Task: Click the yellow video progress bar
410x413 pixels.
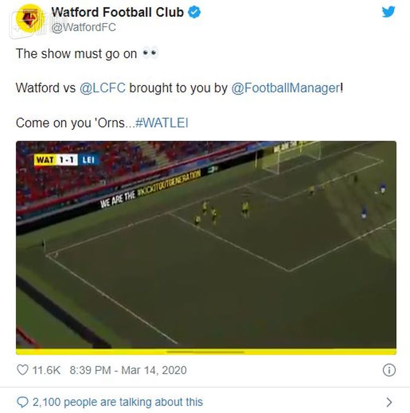Action: point(206,352)
